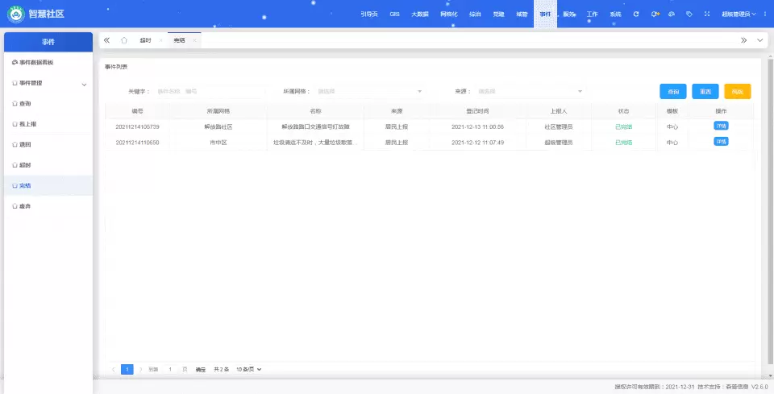Open the 系统 menu
This screenshot has width=774, height=394.
[615, 15]
